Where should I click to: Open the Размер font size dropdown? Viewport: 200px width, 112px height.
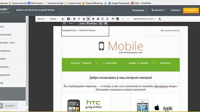(42, 19)
